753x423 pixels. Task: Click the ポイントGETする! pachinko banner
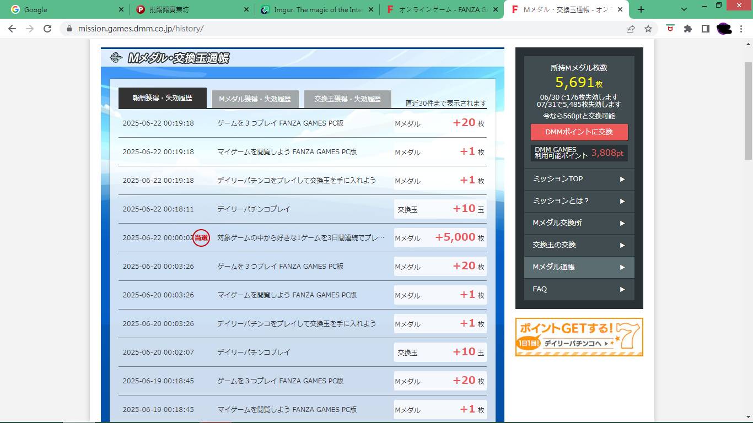click(x=579, y=337)
